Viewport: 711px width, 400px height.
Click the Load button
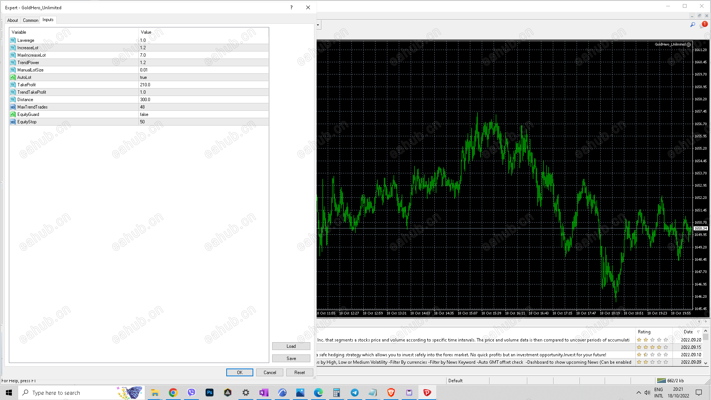coord(291,346)
